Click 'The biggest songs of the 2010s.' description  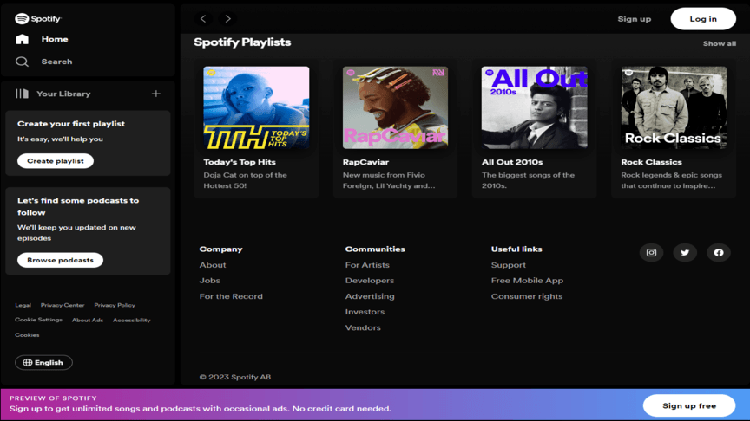pos(528,180)
